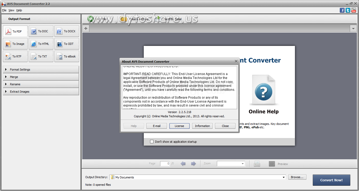Open the Facebook page via its icon

tap(342, 10)
